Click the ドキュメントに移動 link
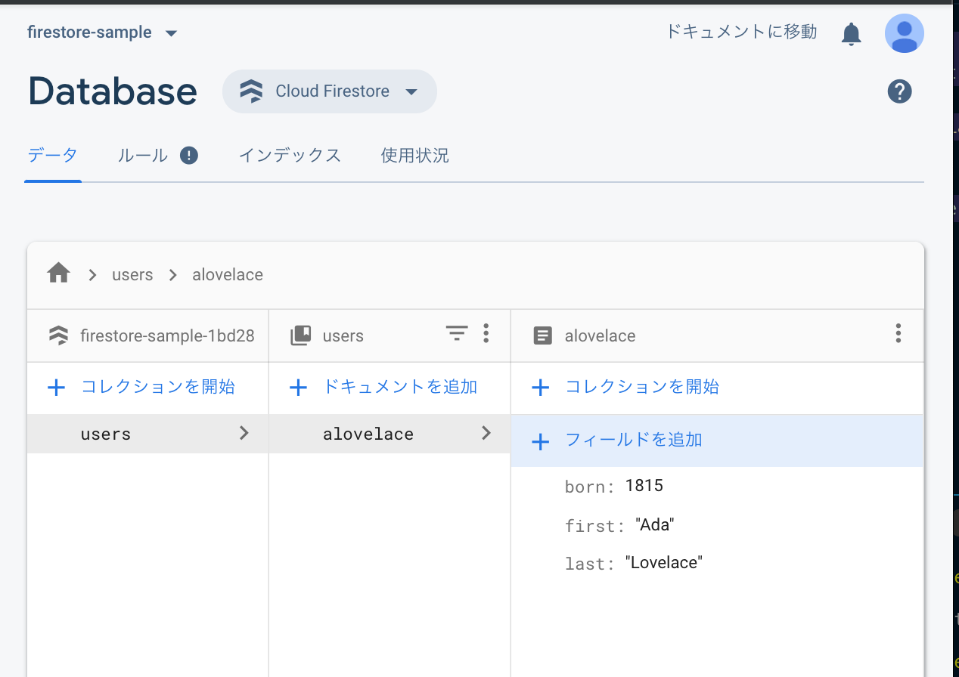 coord(741,32)
